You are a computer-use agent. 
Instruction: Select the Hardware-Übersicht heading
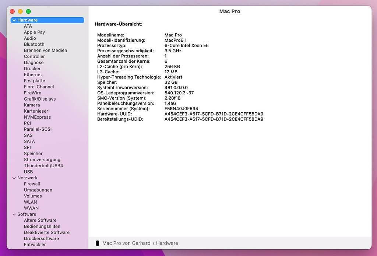119,24
